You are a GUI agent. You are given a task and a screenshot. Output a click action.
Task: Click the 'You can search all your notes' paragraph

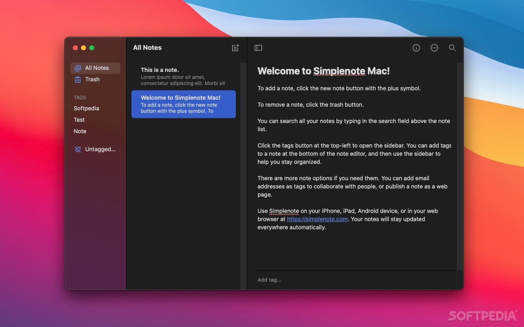pos(354,125)
